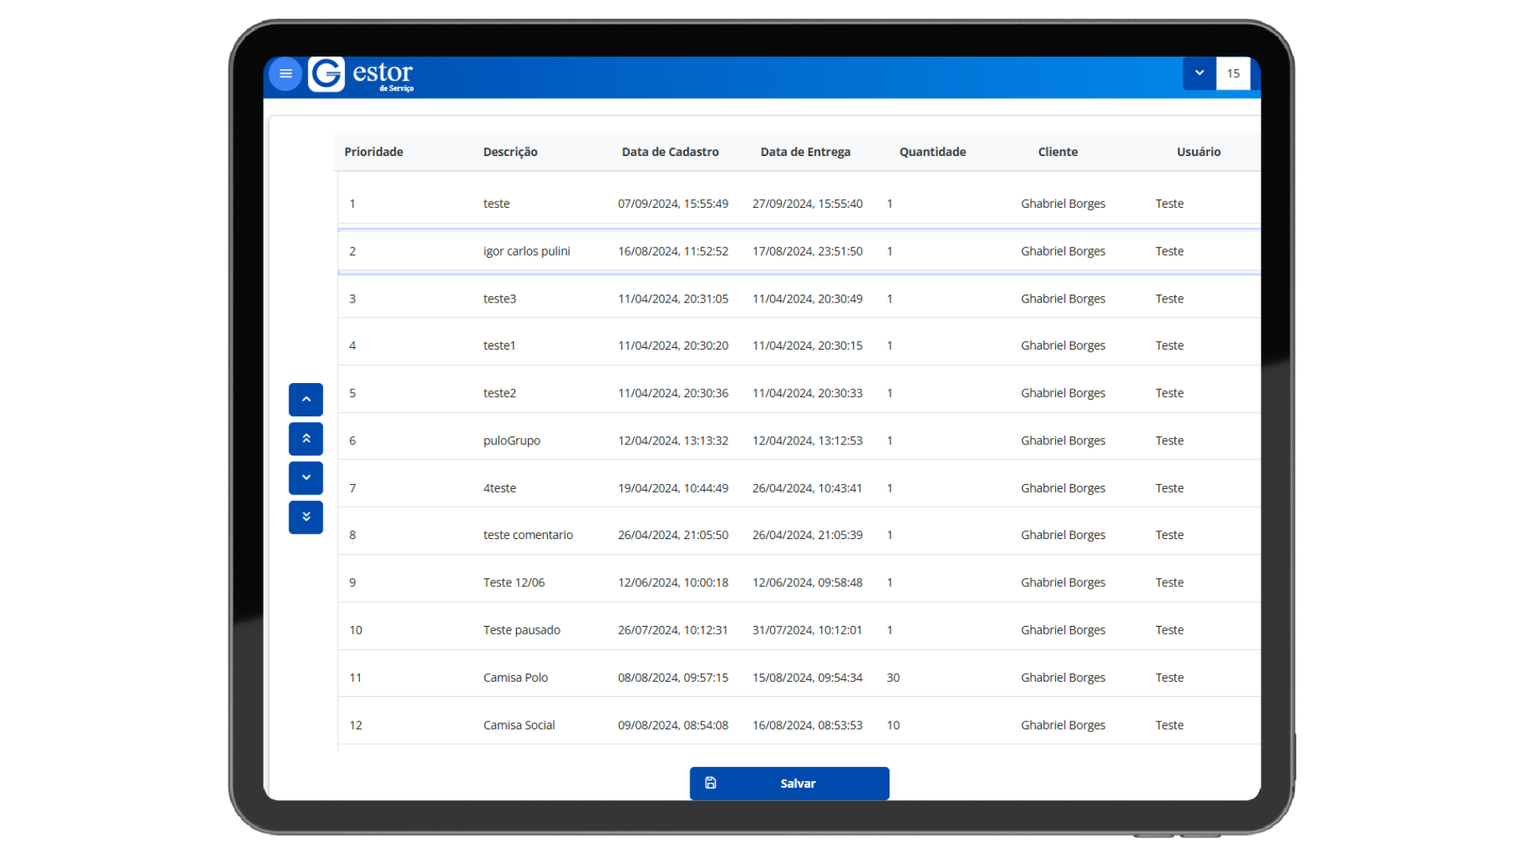Click priority number 12
1529x860 pixels.
pos(355,725)
